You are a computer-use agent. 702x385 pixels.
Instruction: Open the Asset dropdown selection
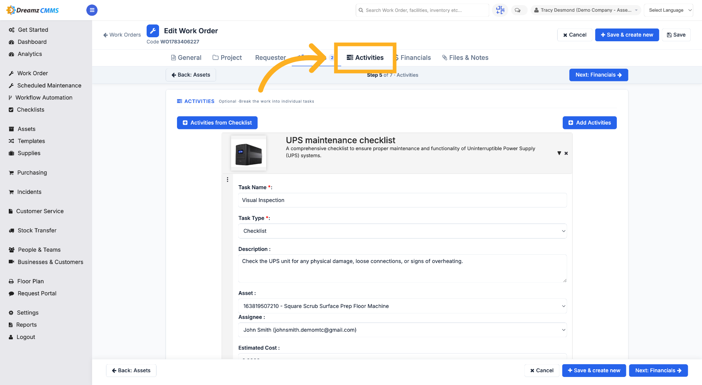point(403,306)
